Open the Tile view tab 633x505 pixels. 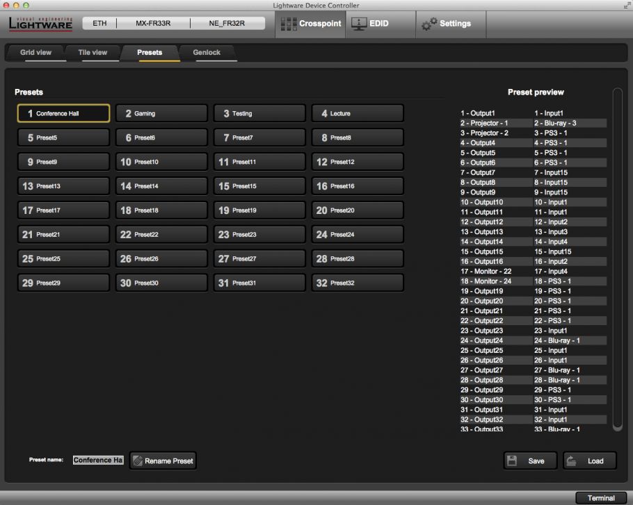(92, 53)
